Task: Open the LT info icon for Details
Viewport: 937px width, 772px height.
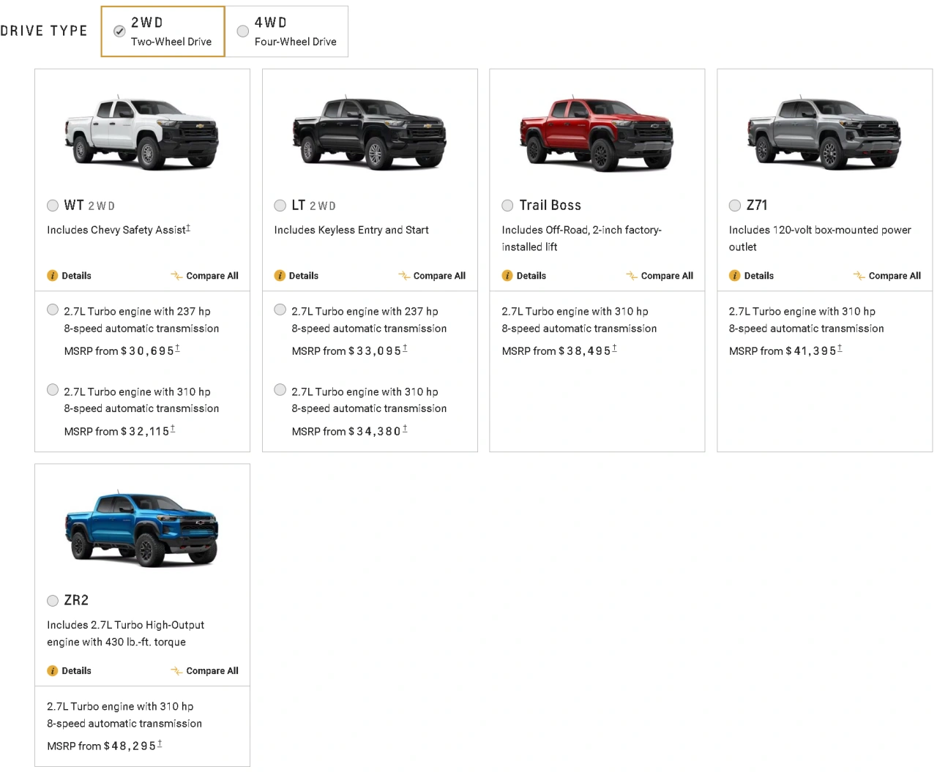Action: click(x=280, y=276)
